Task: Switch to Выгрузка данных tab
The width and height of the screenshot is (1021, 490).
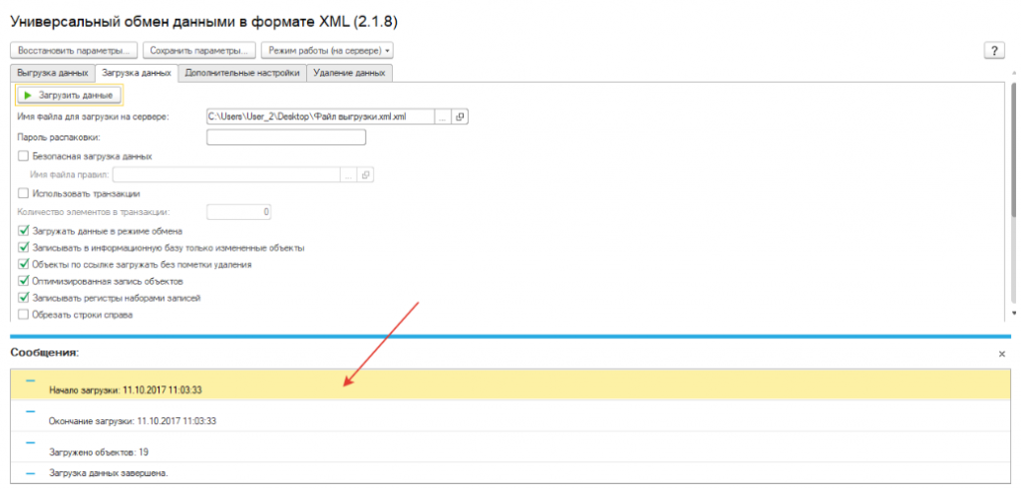Action: point(54,74)
